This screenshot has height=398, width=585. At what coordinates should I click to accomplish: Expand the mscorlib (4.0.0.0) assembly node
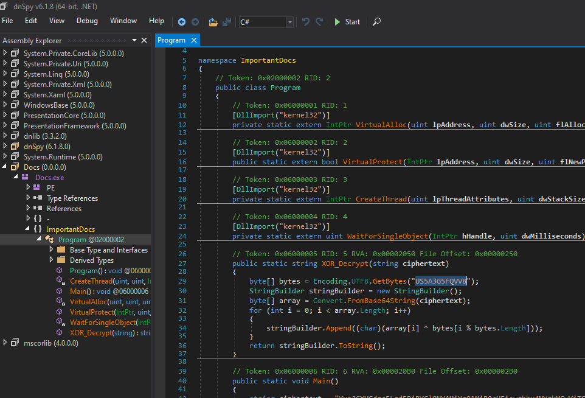tap(5, 343)
